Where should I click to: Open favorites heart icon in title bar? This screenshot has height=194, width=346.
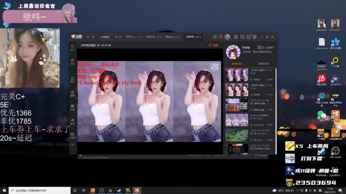[x=221, y=37]
